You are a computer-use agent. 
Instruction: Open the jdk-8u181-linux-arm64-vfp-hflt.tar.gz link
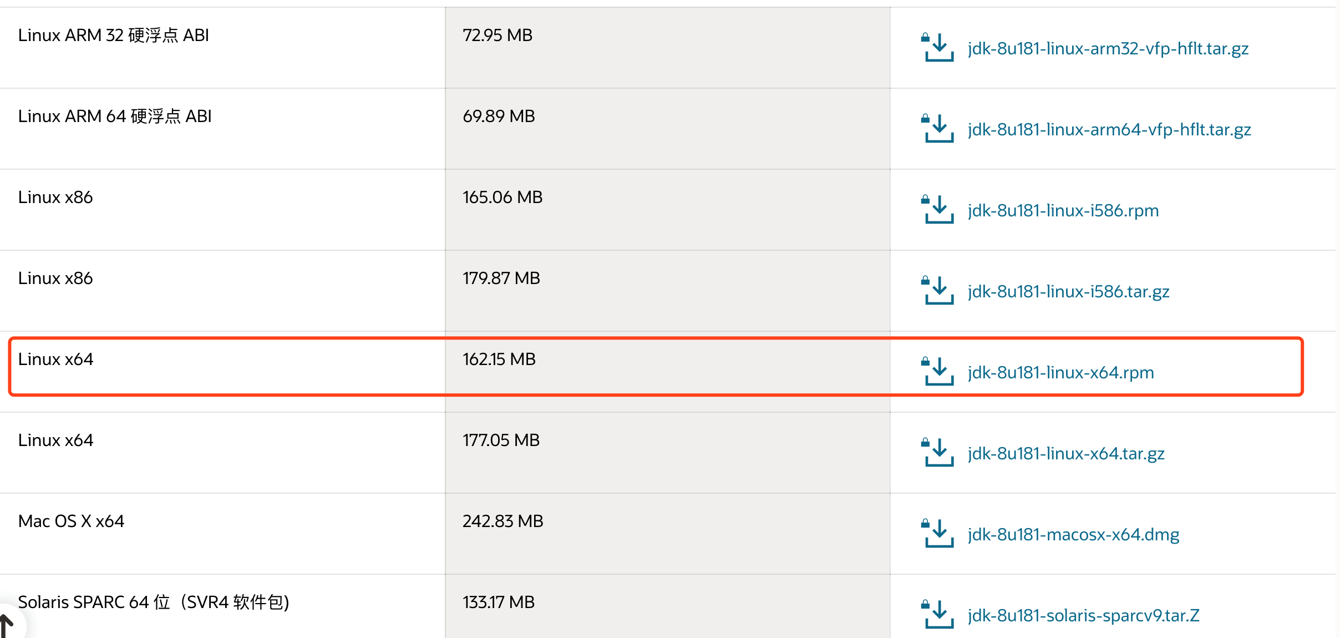pyautogui.click(x=1109, y=129)
